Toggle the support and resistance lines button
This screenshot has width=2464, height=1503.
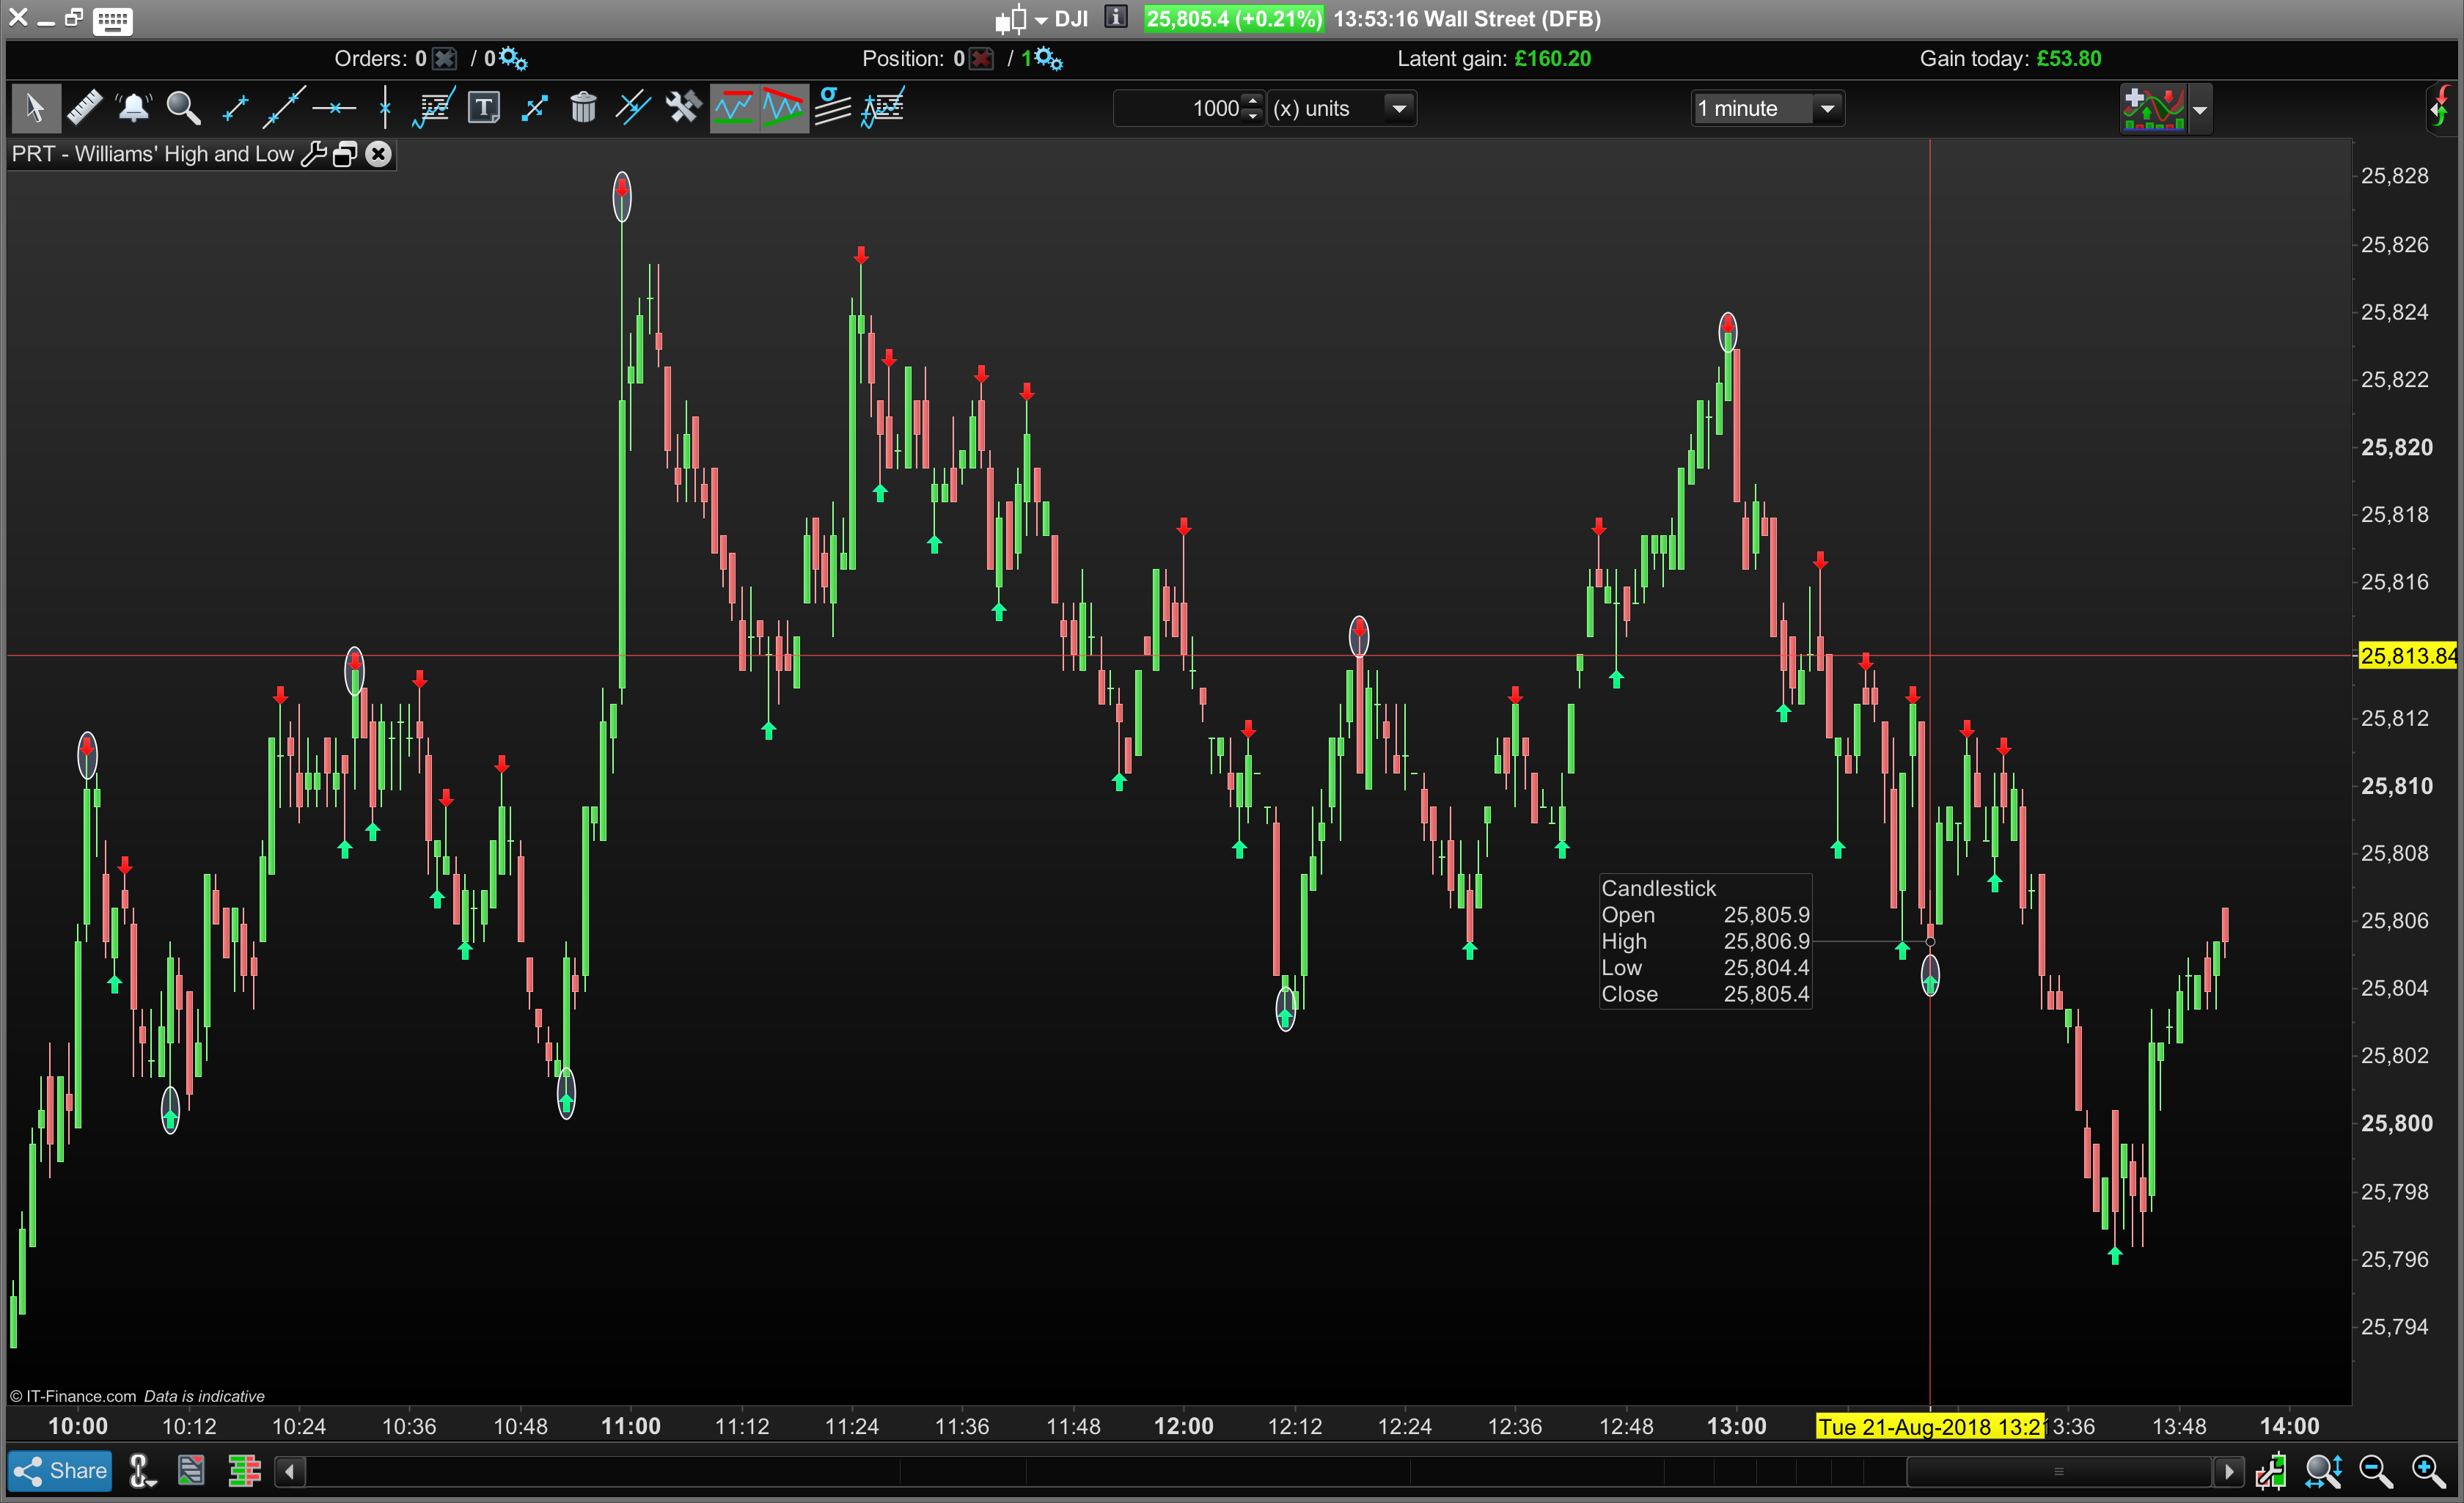pos(734,108)
